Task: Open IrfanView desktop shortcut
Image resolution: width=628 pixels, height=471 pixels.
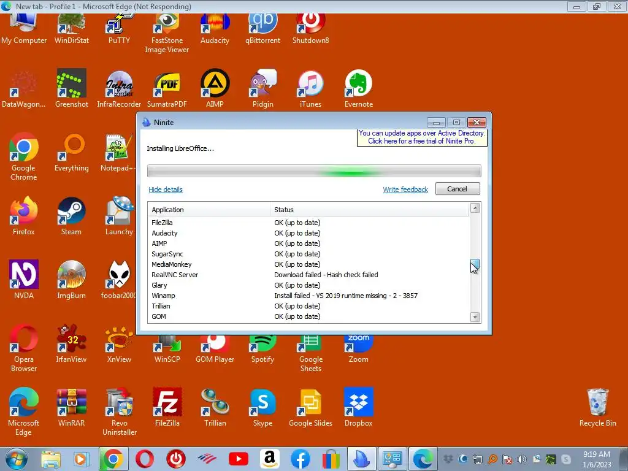Action: (x=71, y=343)
